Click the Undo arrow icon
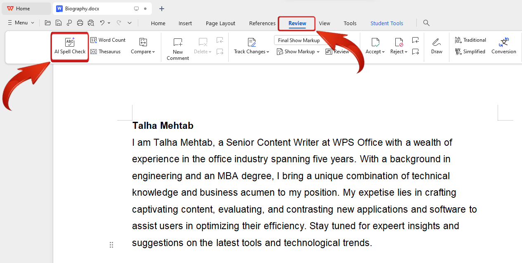The height and width of the screenshot is (263, 522). [x=102, y=23]
